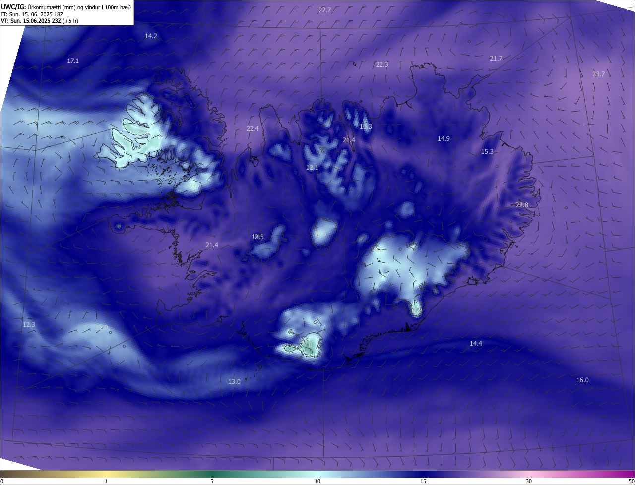Click the colorbar tick label 30
Image resolution: width=635 pixels, height=485 pixels.
click(x=529, y=481)
